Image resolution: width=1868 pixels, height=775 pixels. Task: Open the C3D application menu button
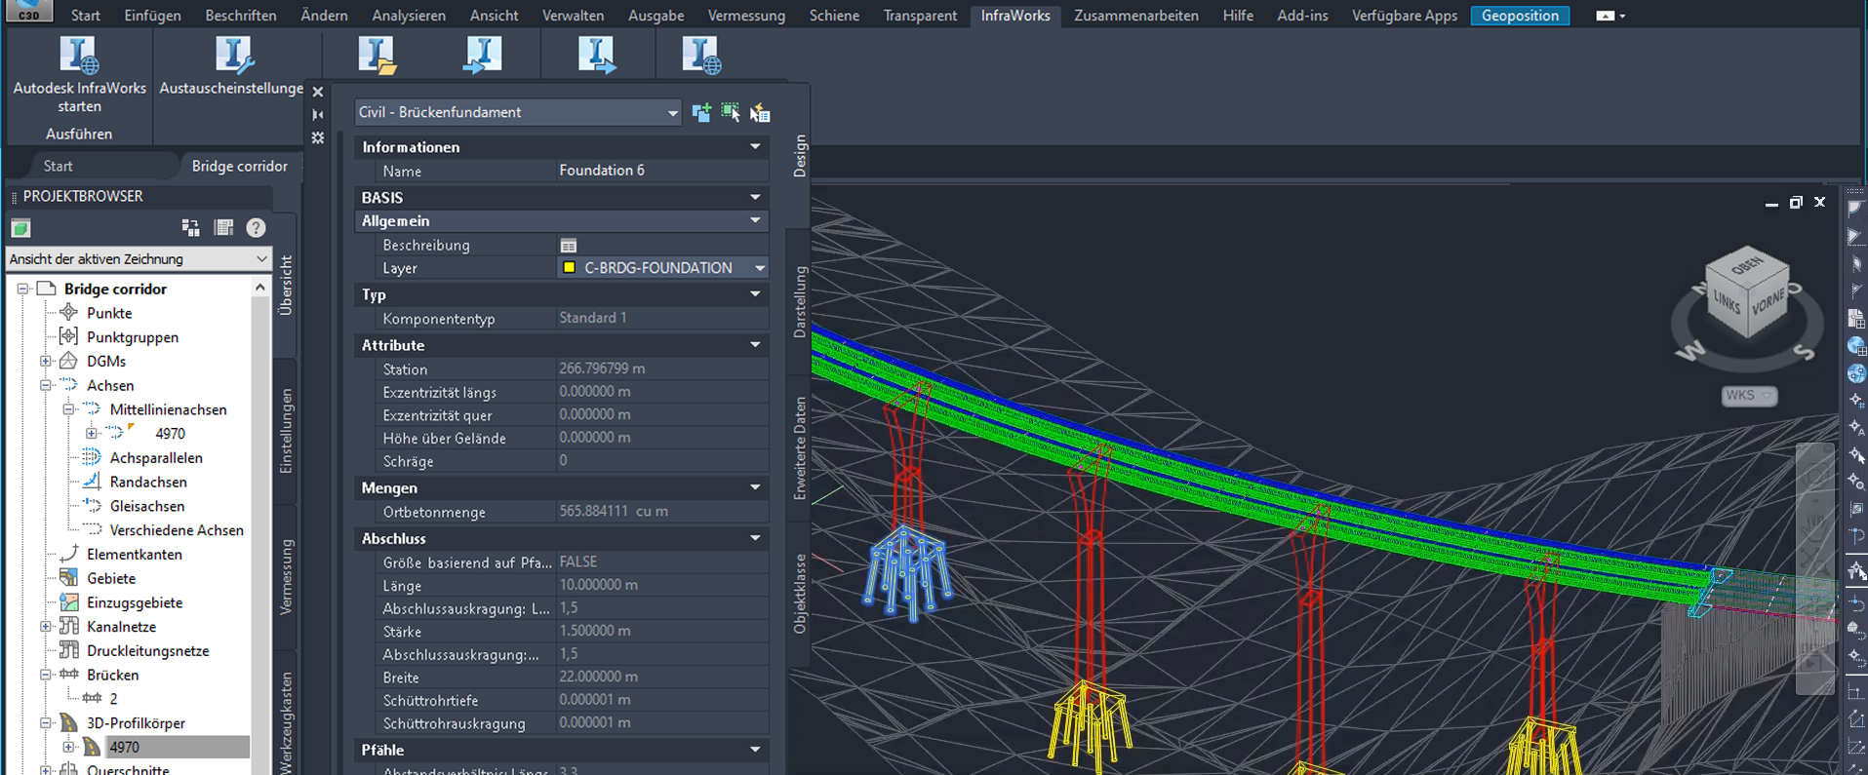[x=29, y=12]
